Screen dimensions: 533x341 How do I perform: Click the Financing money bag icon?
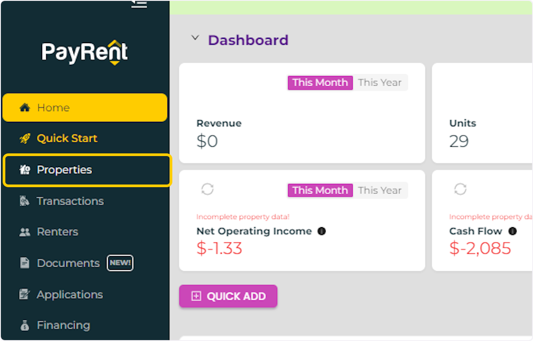(x=25, y=325)
